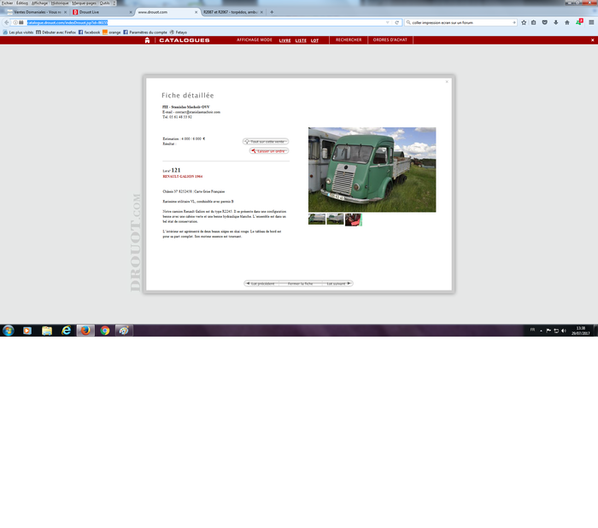Image resolution: width=598 pixels, height=528 pixels.
Task: Close the red catalogue bar with X
Action: (593, 40)
